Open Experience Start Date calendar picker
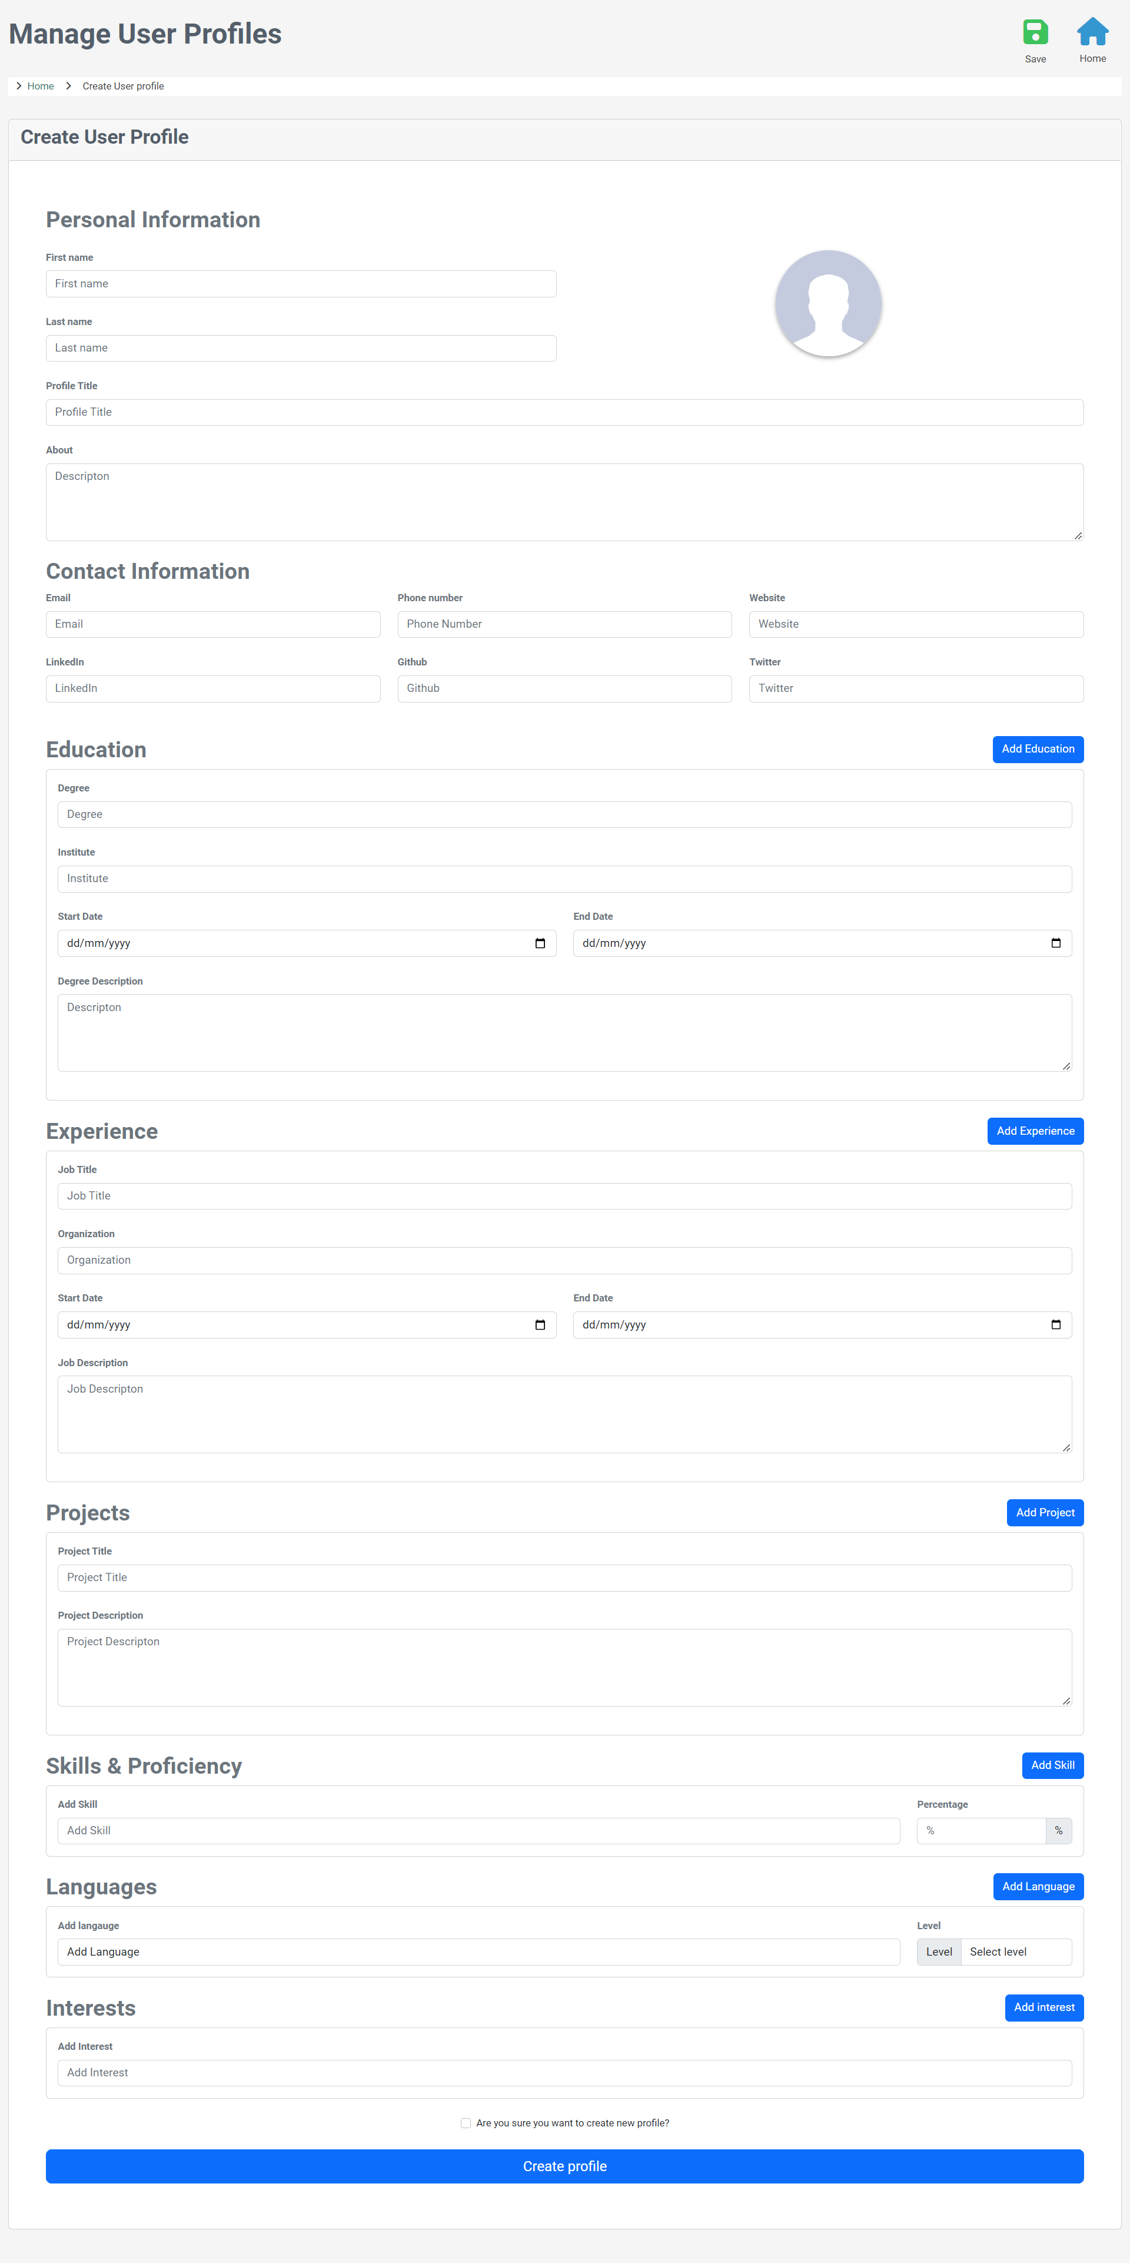This screenshot has height=2263, width=1130. pyautogui.click(x=540, y=1325)
